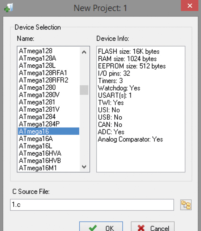
Task: Click the green checkmark on OK button
Action: [x=93, y=228]
